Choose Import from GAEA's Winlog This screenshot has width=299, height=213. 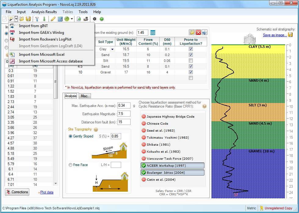(52, 33)
